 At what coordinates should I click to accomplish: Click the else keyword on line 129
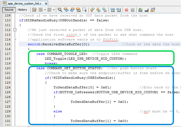[58, 111]
